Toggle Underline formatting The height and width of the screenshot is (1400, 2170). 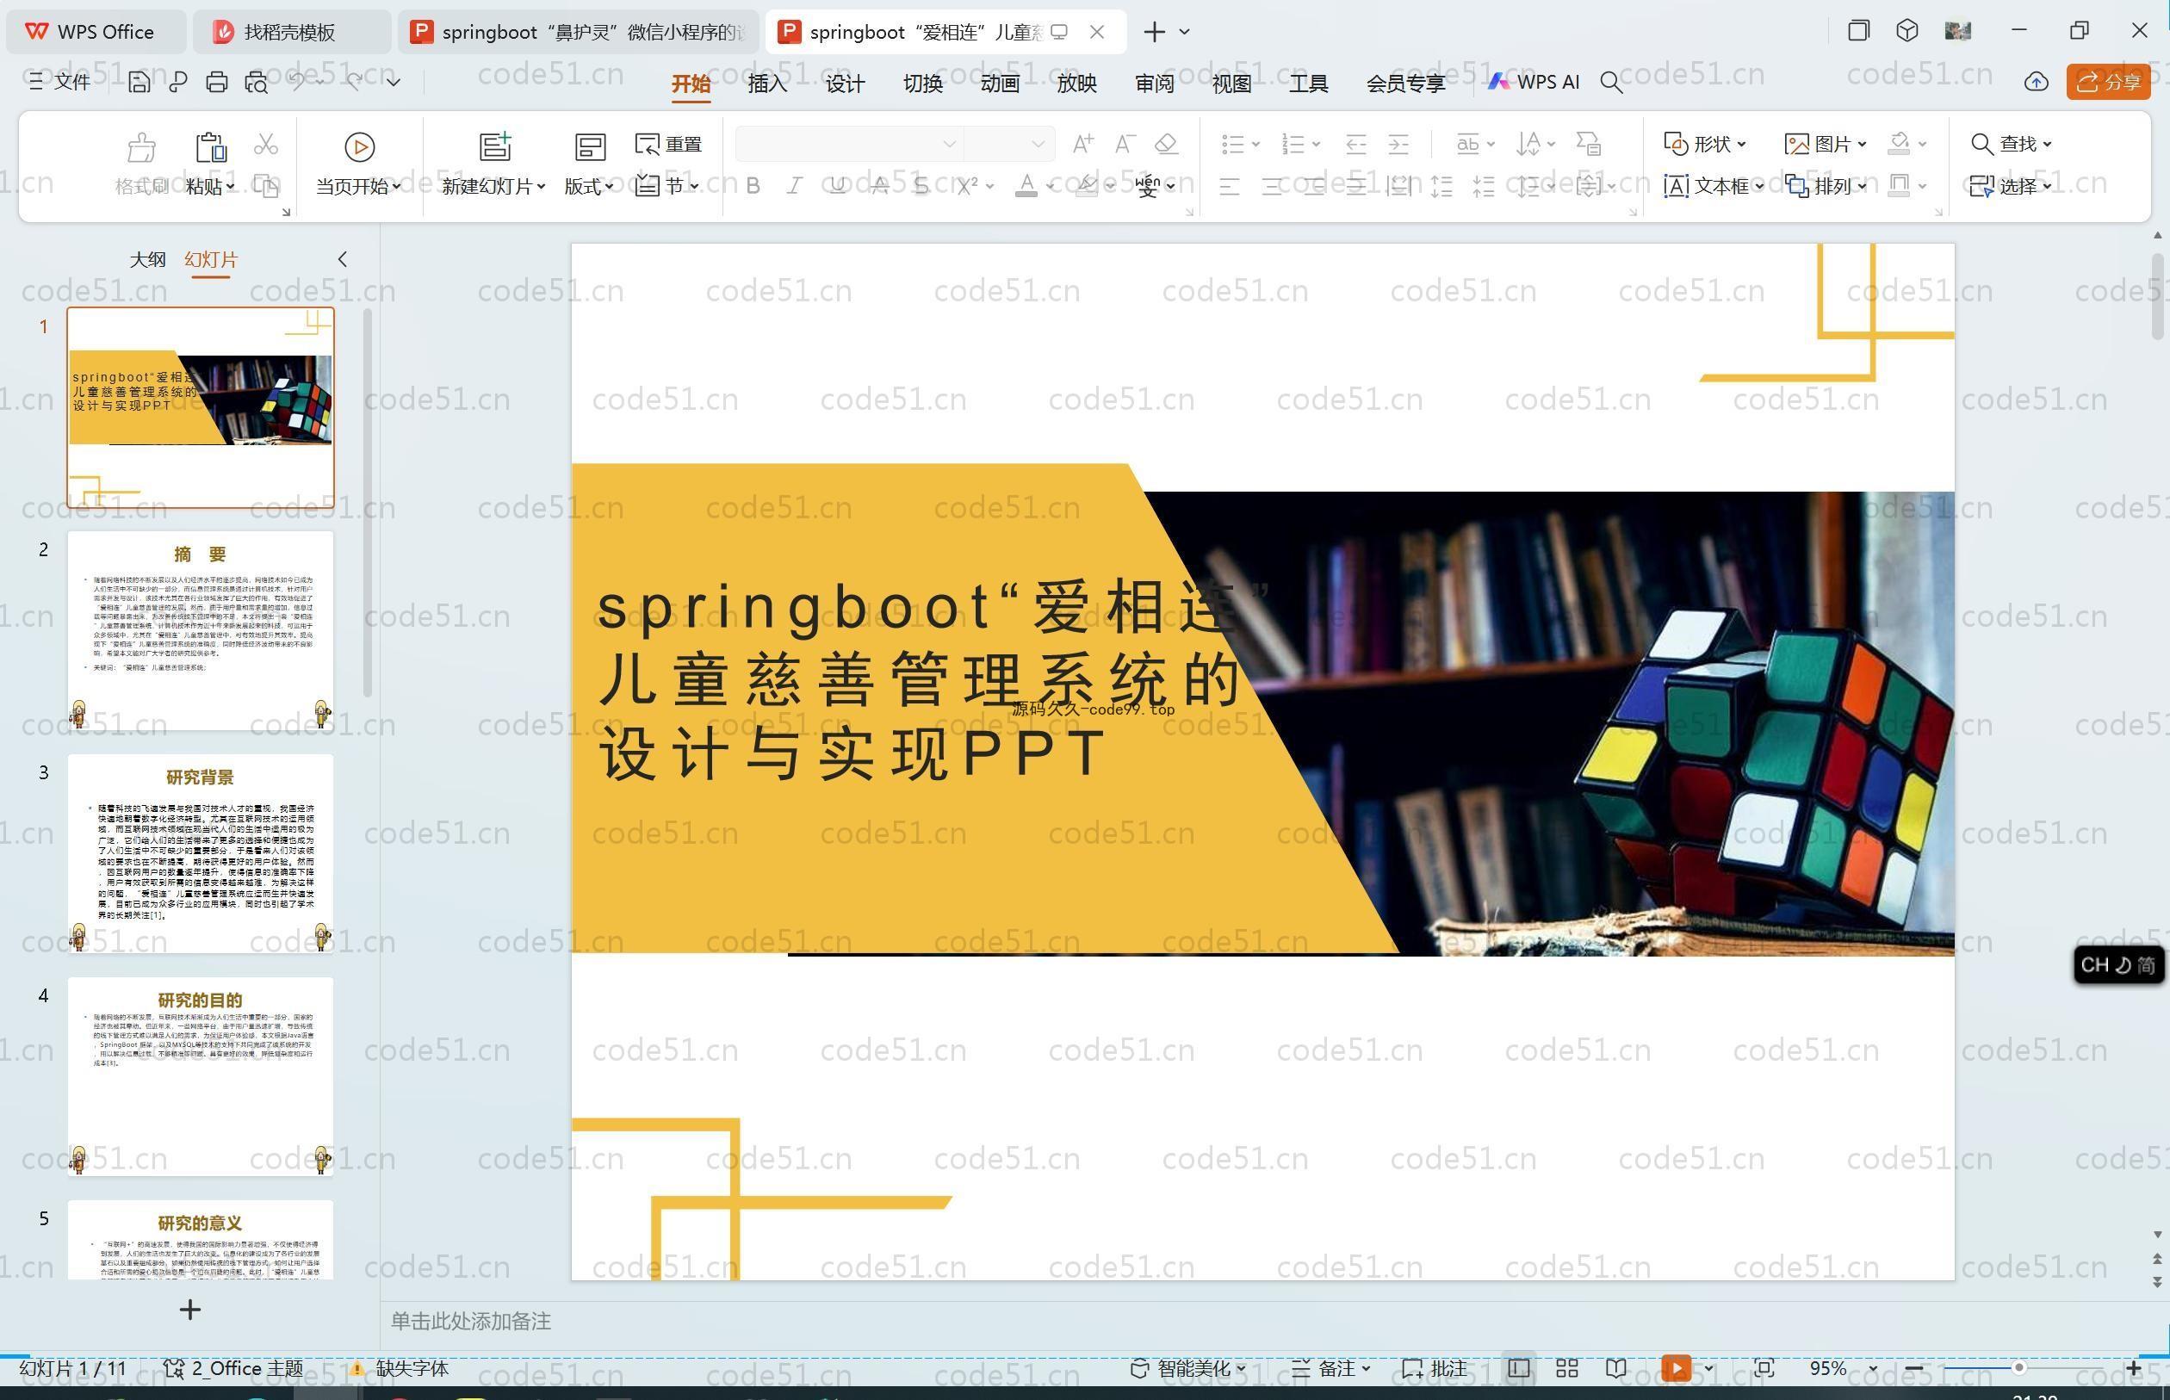pos(837,185)
